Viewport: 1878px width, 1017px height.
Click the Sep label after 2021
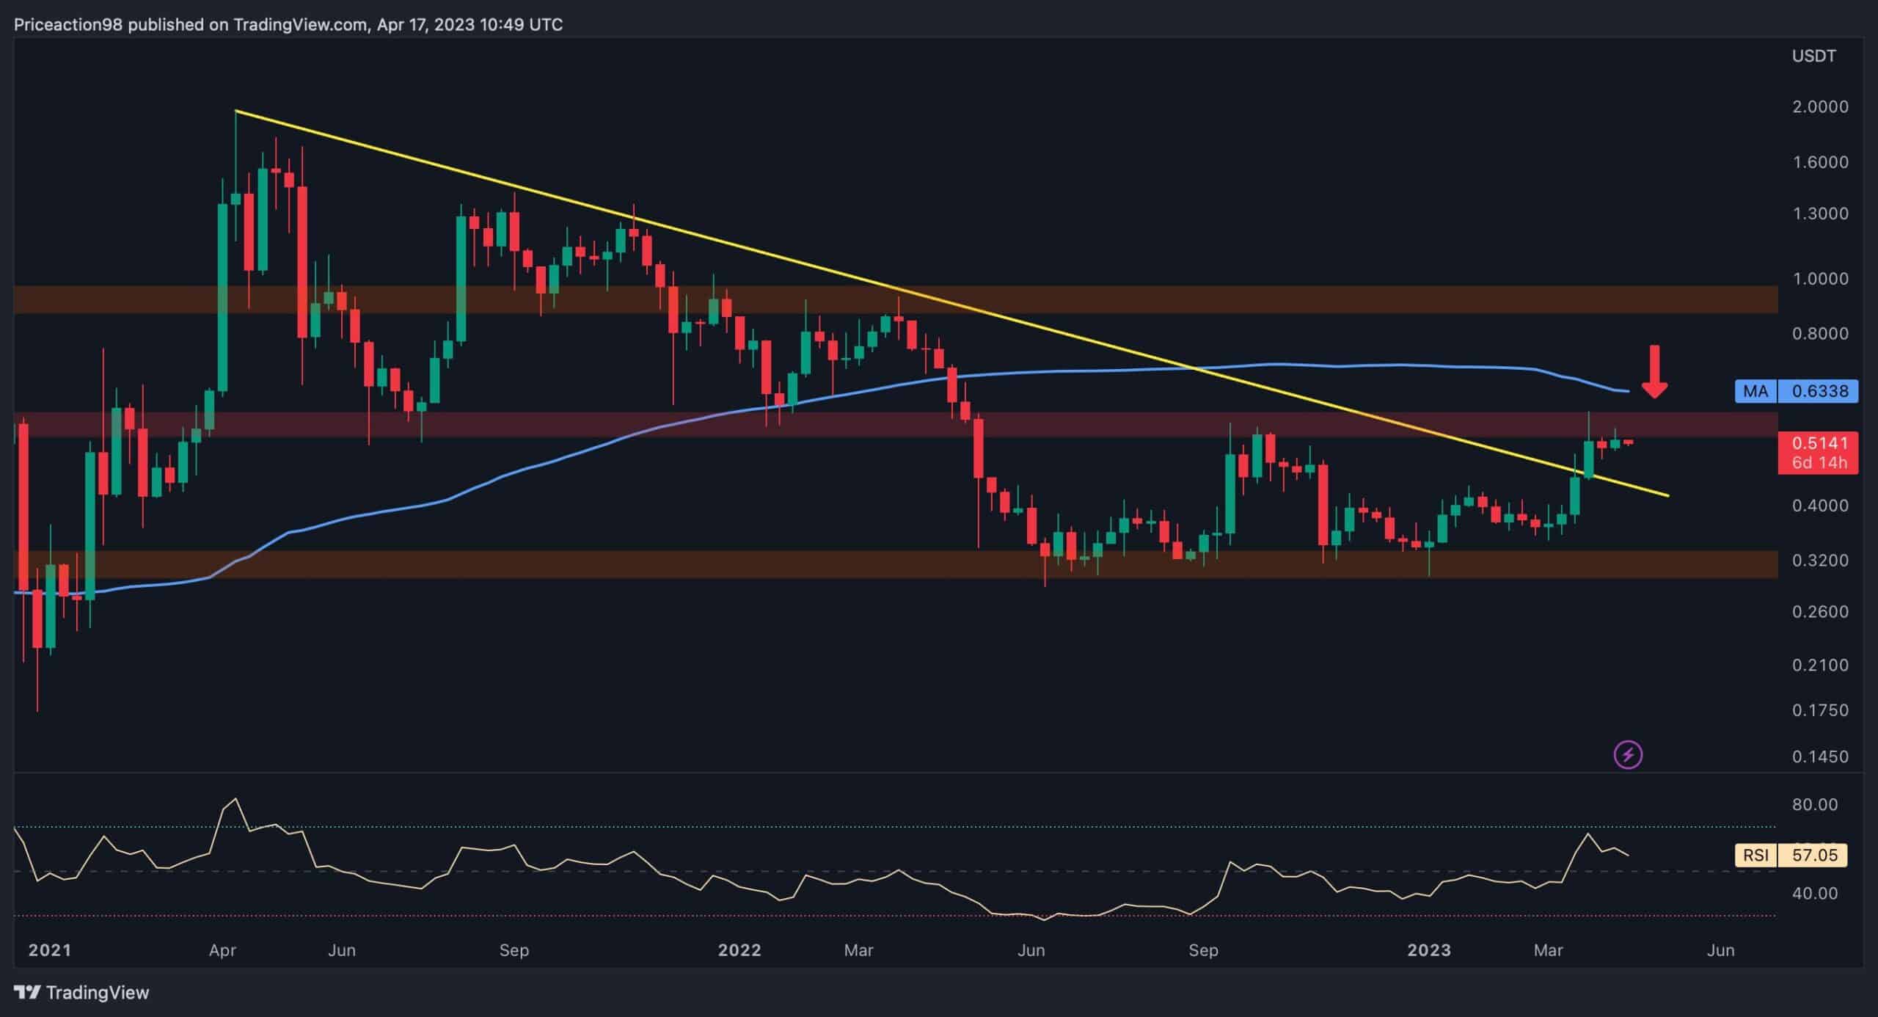pyautogui.click(x=514, y=951)
